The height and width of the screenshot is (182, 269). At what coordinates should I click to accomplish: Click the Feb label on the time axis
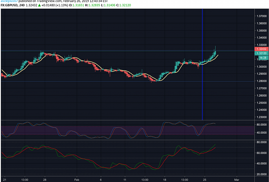tap(77, 180)
